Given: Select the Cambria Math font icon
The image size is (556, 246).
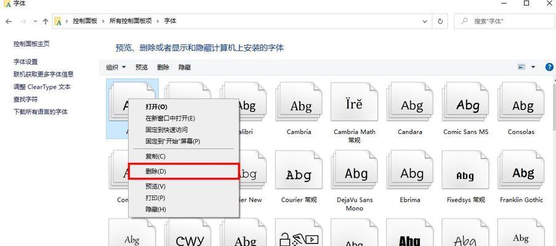Looking at the screenshot, I should (354, 103).
